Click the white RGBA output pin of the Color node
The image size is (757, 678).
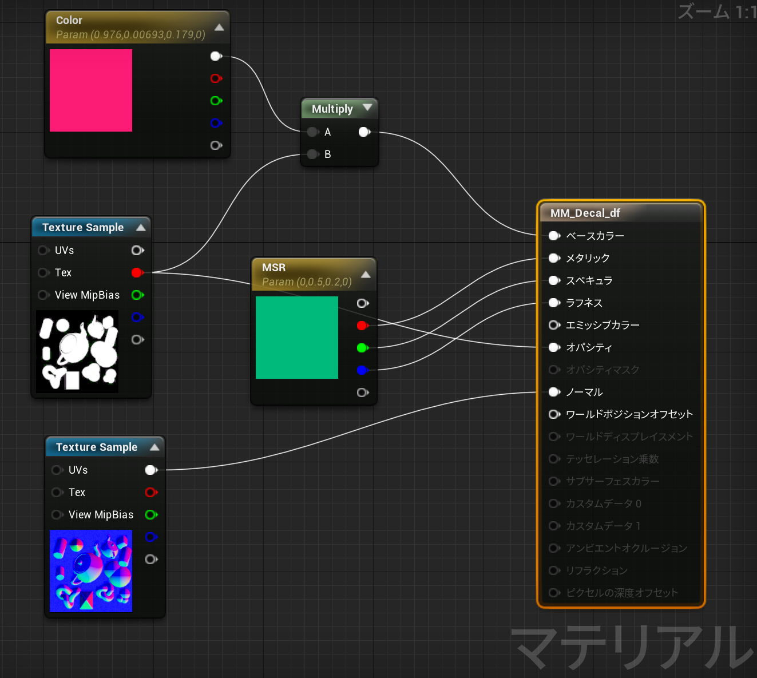(216, 55)
